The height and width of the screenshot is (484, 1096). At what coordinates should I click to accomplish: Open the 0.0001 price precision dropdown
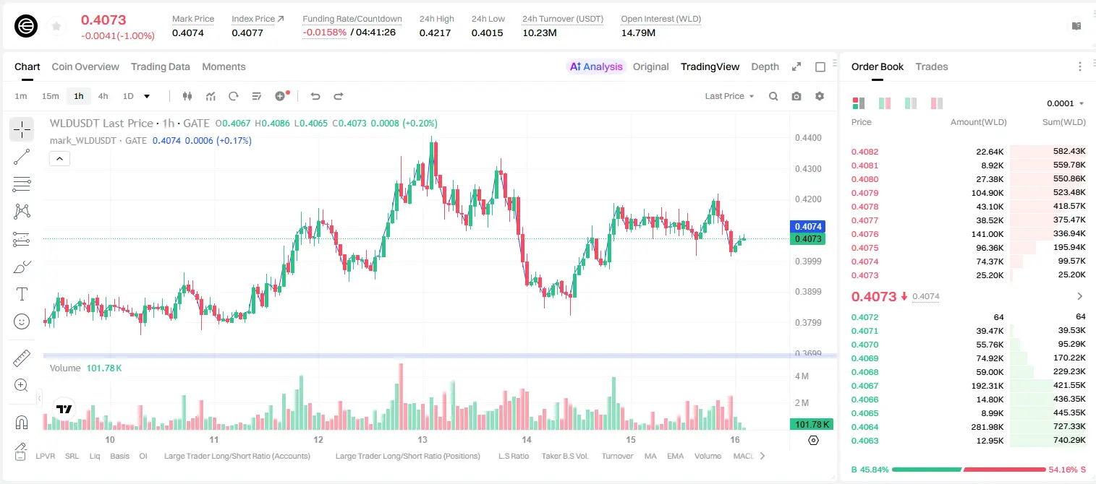pos(1066,103)
